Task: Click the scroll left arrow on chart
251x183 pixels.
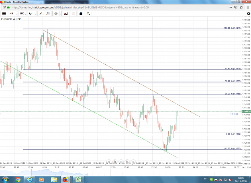Action: [x=109, y=162]
